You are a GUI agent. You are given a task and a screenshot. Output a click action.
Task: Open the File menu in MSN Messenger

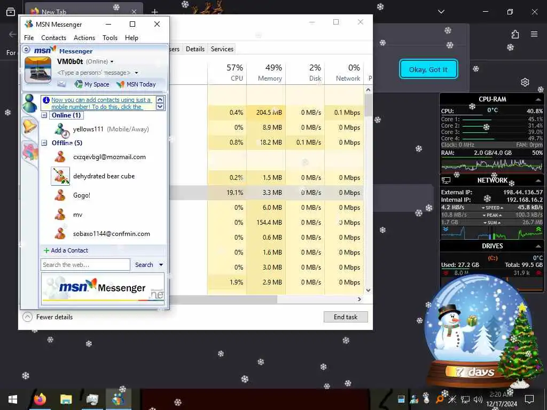click(x=29, y=38)
